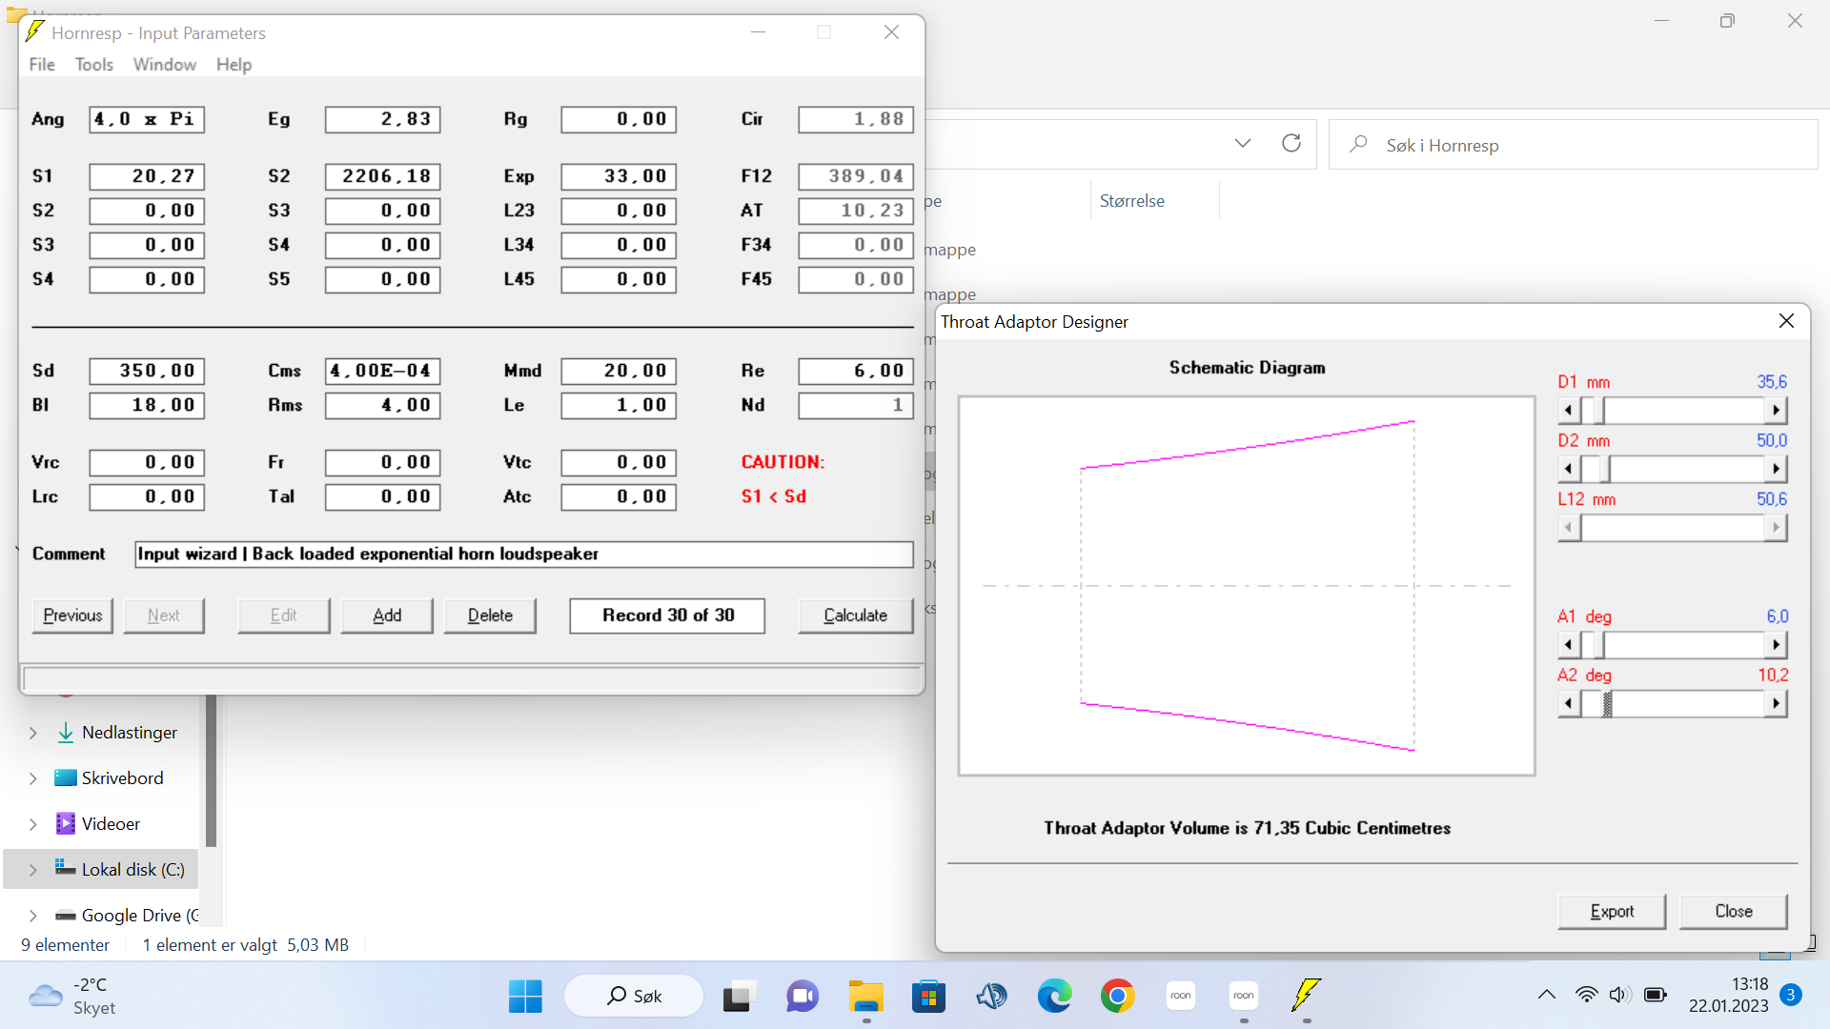Open Microsoft Edge from the taskbar
Viewport: 1830px width, 1029px height.
(x=1054, y=996)
